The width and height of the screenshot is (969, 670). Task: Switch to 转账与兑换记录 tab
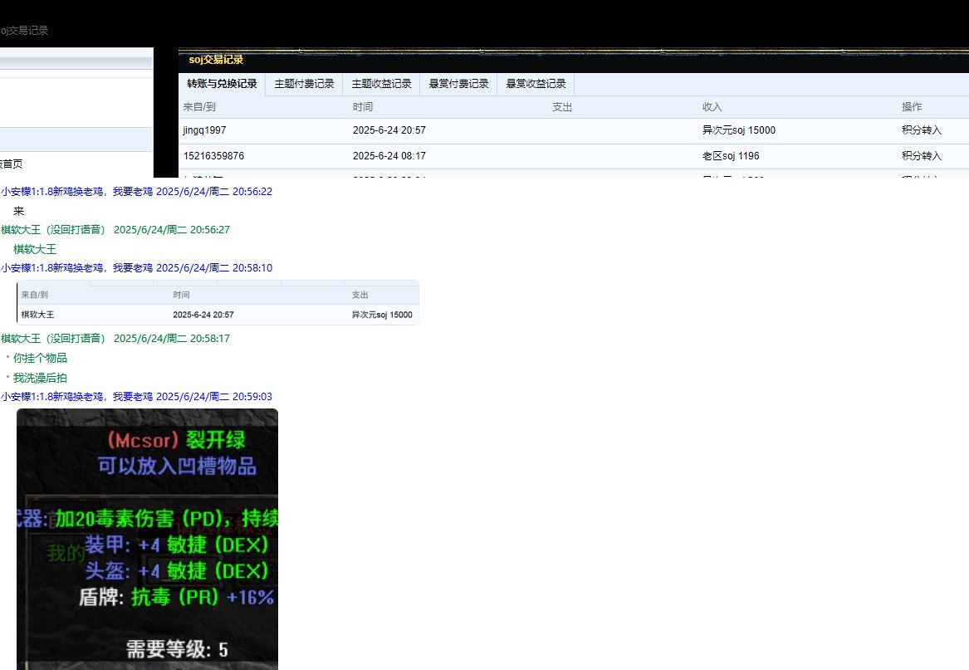coord(222,84)
